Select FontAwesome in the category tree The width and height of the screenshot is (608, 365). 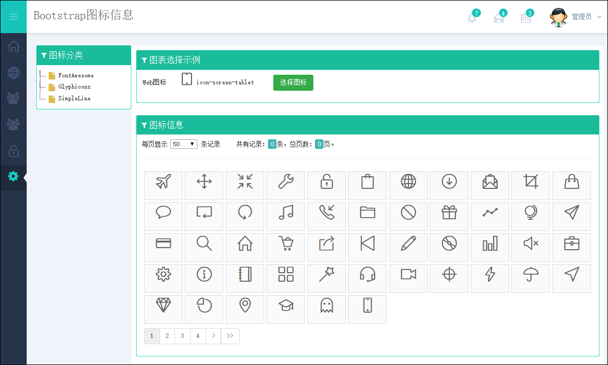pyautogui.click(x=76, y=76)
